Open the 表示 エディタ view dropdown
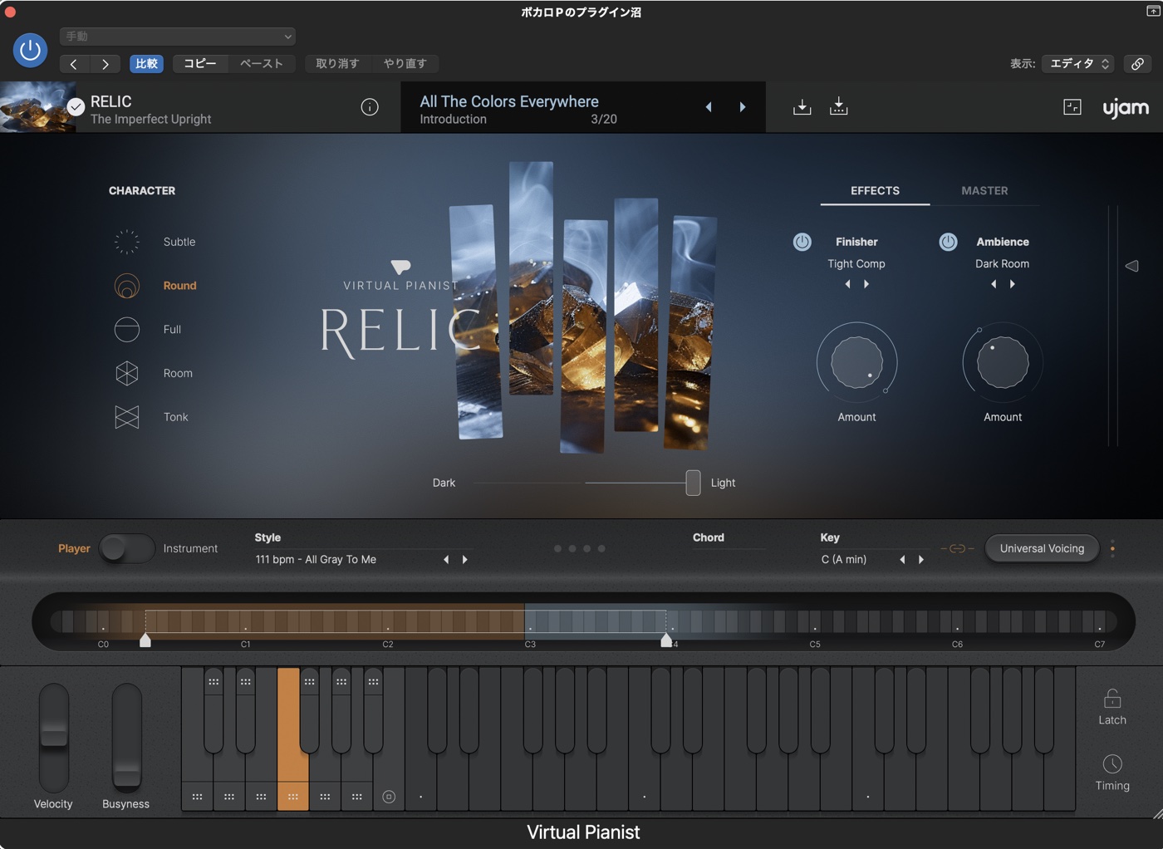Viewport: 1163px width, 849px height. point(1078,64)
